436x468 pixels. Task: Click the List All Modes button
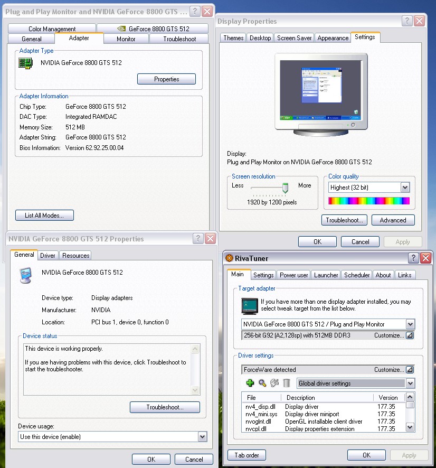(x=44, y=215)
